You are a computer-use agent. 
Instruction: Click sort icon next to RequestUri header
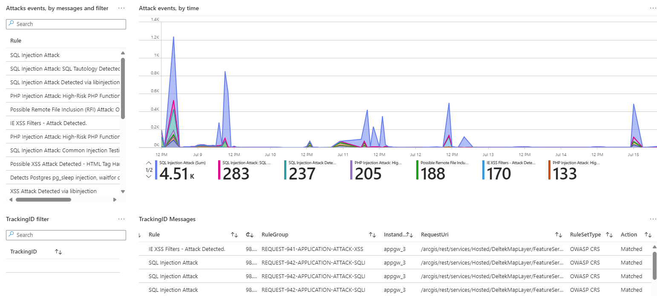(x=558, y=235)
